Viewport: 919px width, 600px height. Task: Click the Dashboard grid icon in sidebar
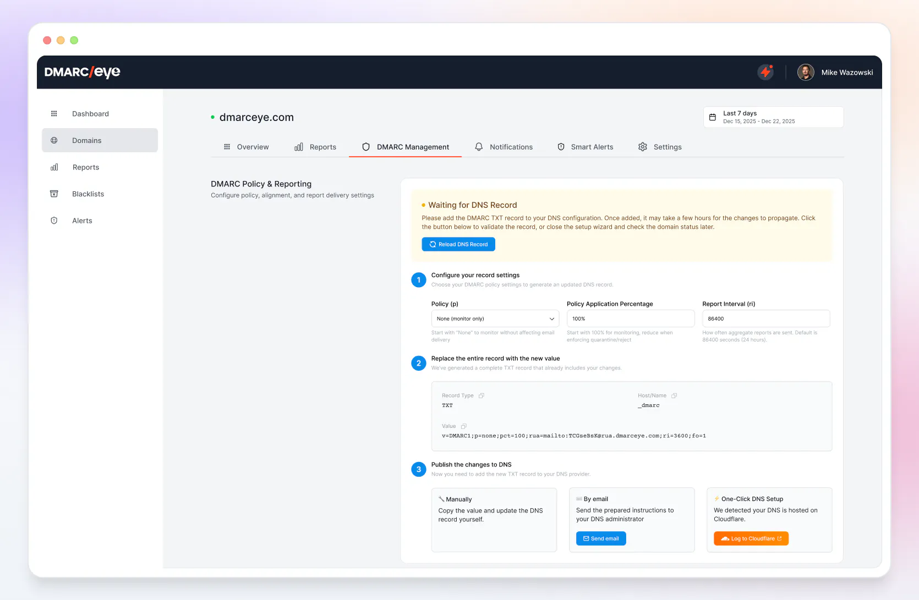pyautogui.click(x=54, y=114)
